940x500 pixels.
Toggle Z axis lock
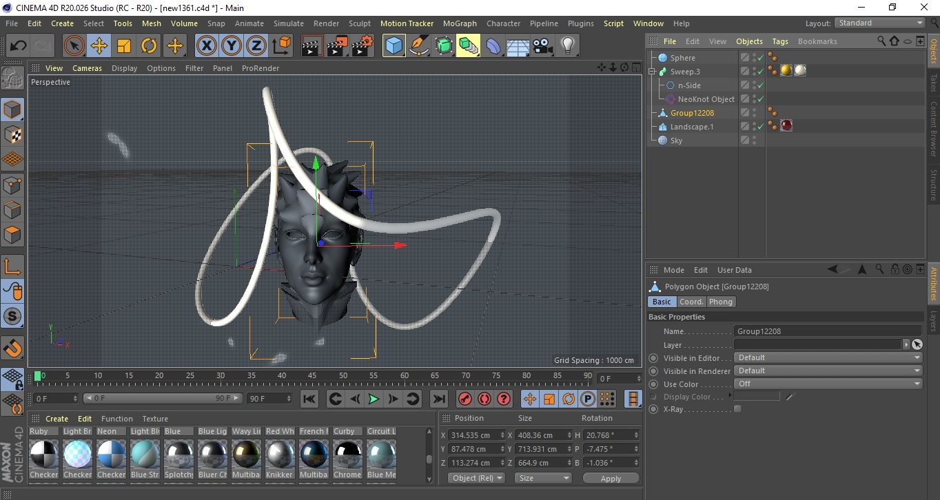(x=256, y=46)
